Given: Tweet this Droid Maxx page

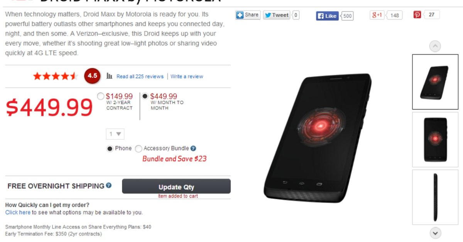Looking at the screenshot, I should coord(277,15).
